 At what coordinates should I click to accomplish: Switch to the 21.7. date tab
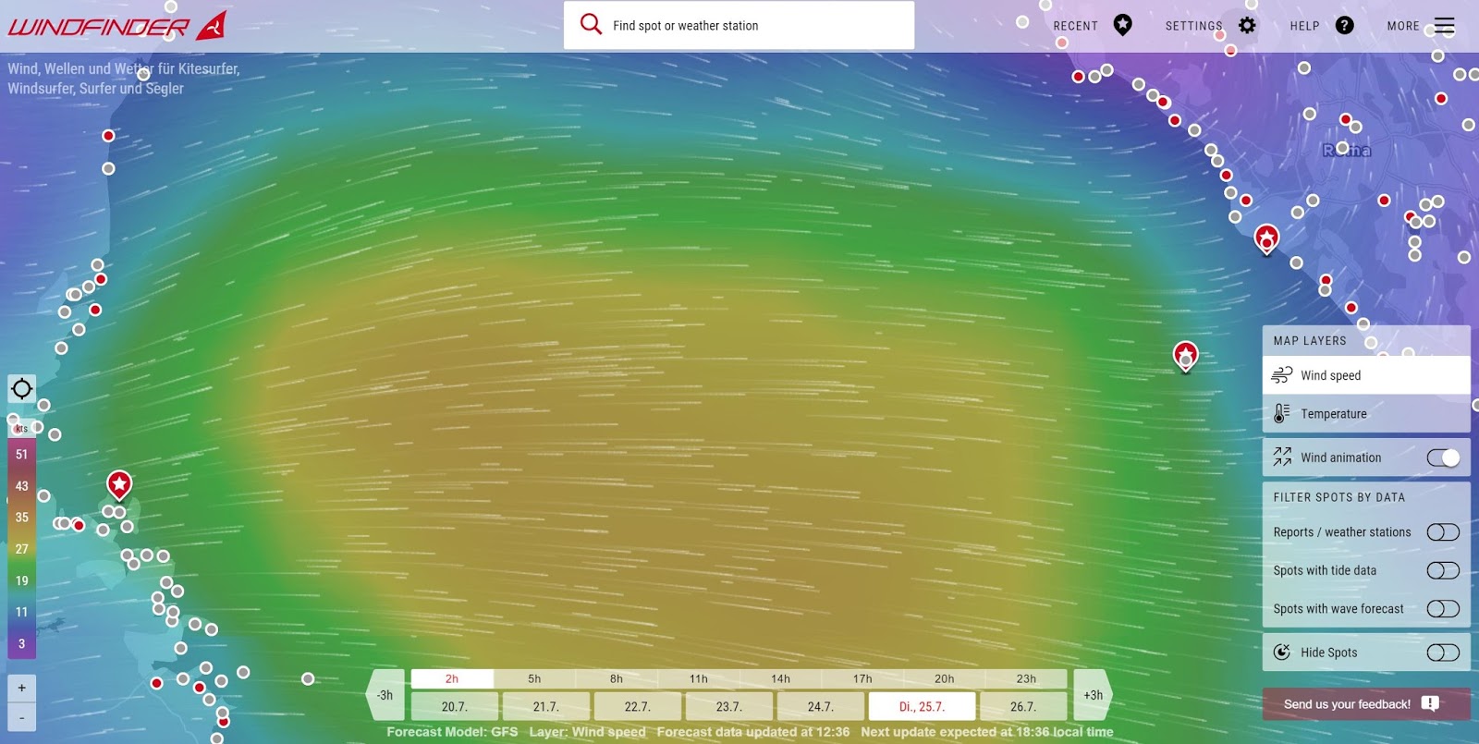[546, 706]
